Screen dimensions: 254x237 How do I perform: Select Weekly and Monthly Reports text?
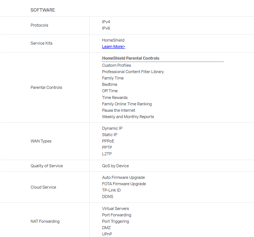128,117
